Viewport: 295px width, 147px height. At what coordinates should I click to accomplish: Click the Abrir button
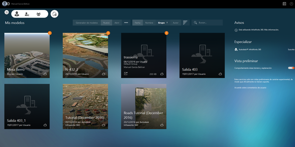pyautogui.click(x=117, y=23)
